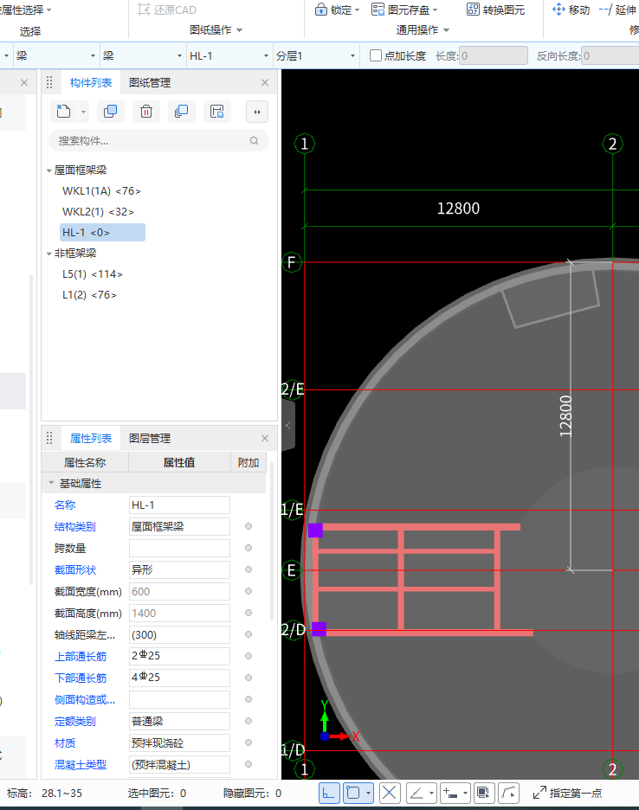Toggle 附加 circle for 截面宽度 row
The image size is (639, 810).
(x=248, y=591)
